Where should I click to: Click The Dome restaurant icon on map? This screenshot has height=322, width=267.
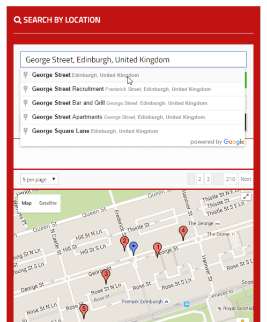(233, 234)
